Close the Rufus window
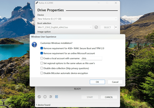This screenshot has width=154, height=108. pos(116,3)
